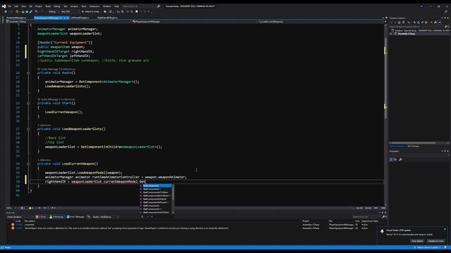Click Update on close in notification

point(435,241)
